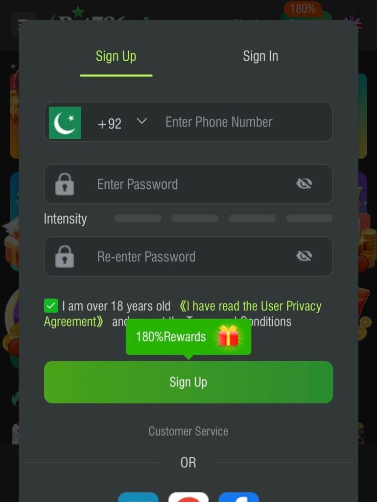Tap the Pakistan flag icon
This screenshot has height=502, width=377.
pyautogui.click(x=65, y=123)
